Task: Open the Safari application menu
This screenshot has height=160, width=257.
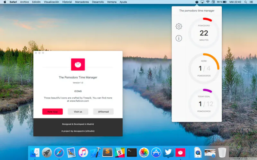Action: point(13,2)
